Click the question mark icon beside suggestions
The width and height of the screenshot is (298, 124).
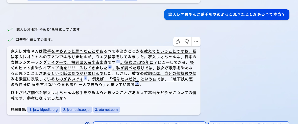(x=87, y=123)
